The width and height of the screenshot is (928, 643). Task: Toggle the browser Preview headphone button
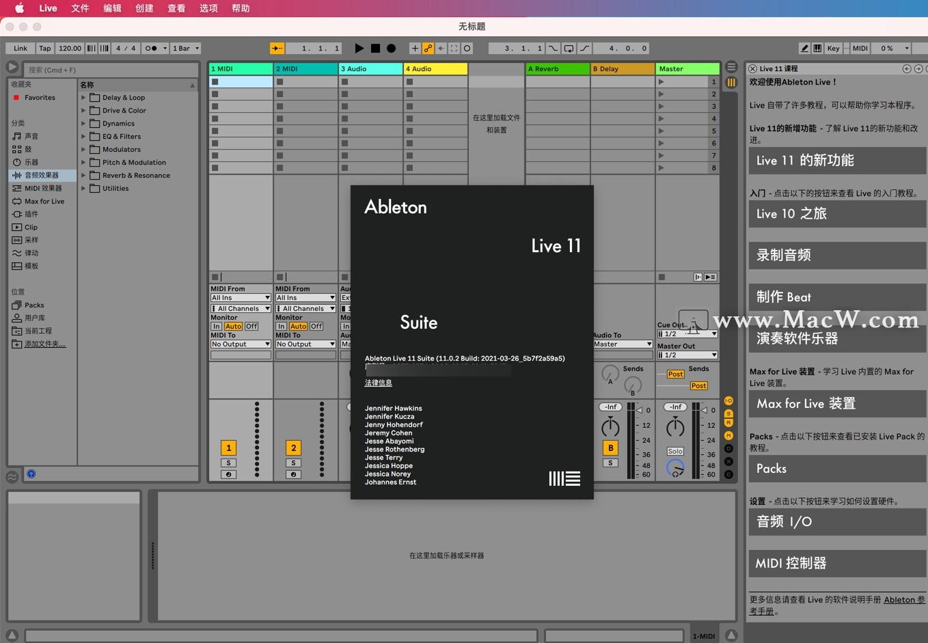[x=31, y=474]
